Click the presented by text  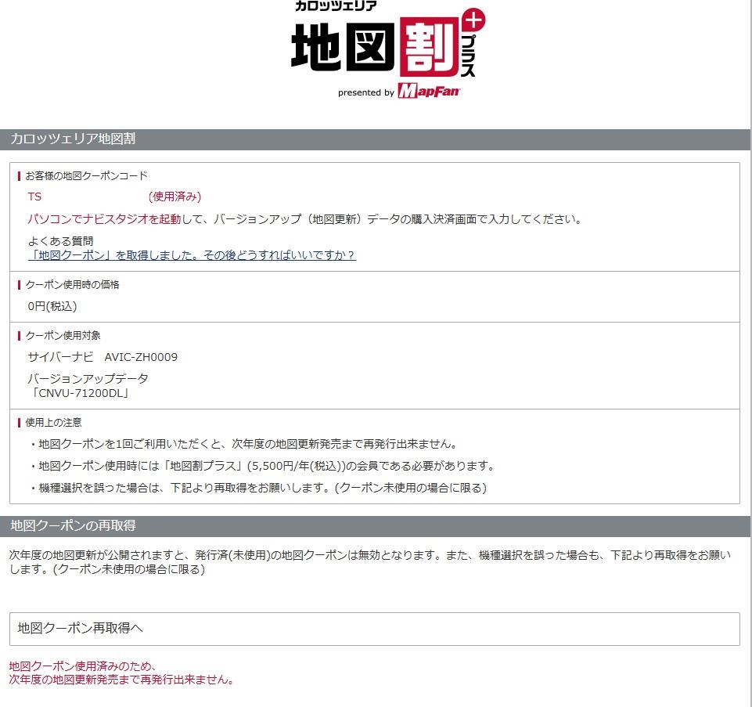coord(366,92)
